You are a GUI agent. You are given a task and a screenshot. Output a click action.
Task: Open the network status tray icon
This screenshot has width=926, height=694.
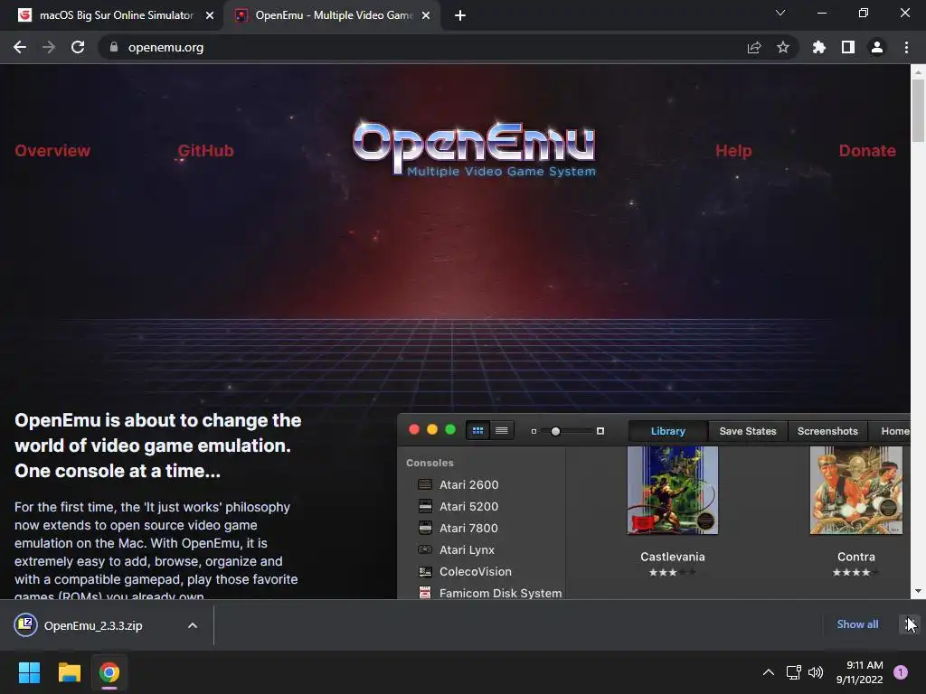coord(794,672)
